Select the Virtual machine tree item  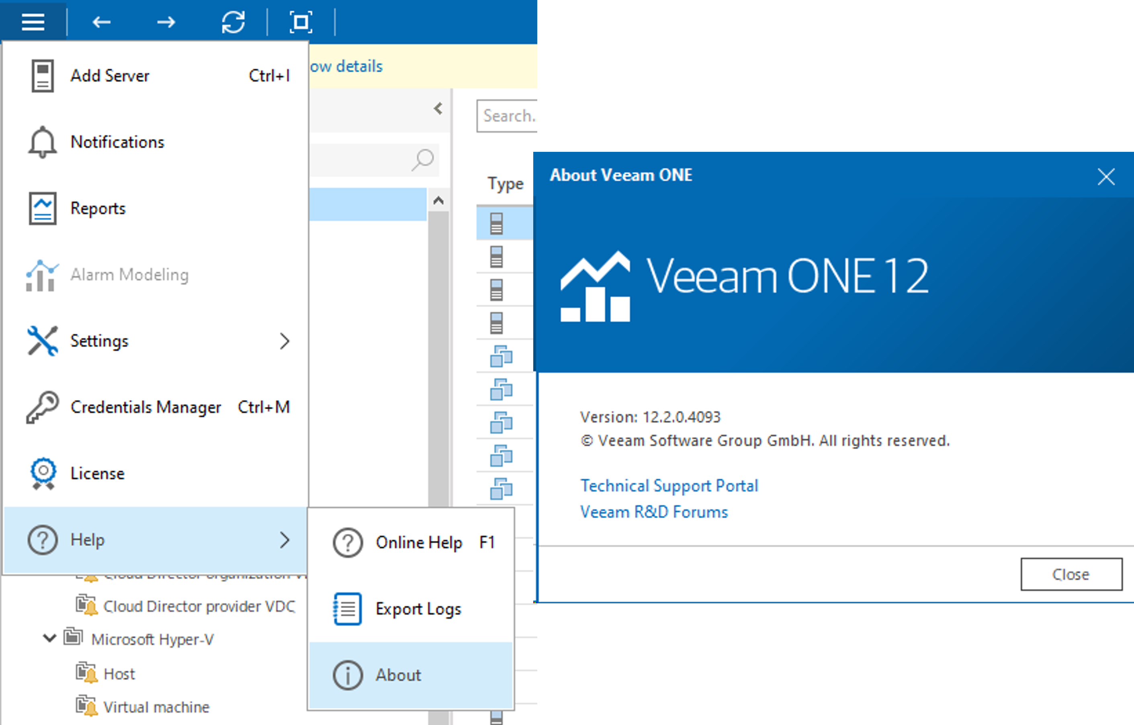156,707
